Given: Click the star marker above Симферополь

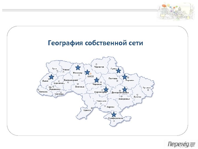Looking at the screenshot, I should 114,115.
